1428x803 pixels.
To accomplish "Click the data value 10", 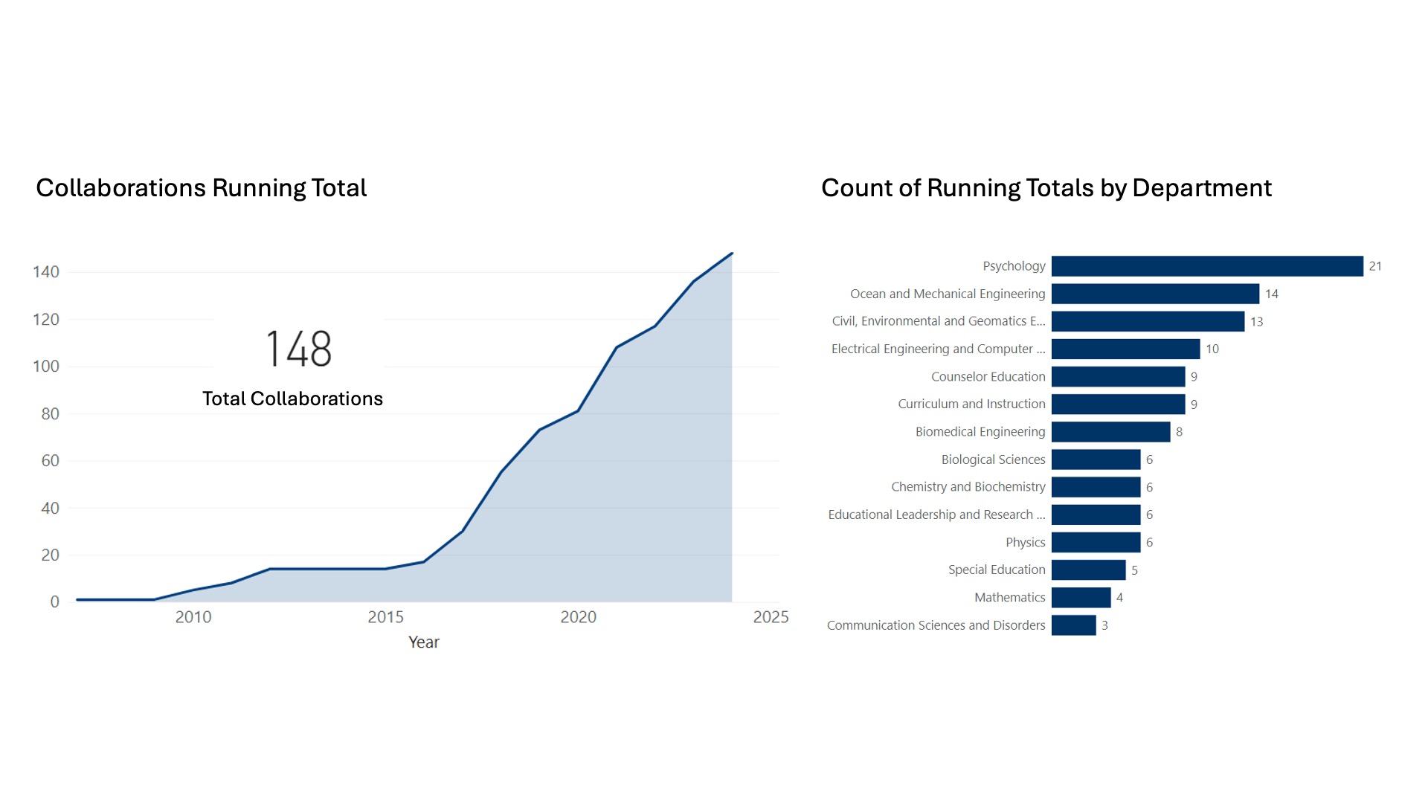I will 1212,349.
